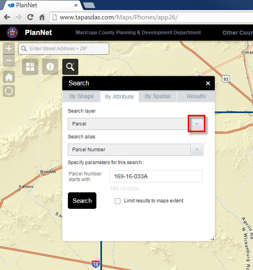This screenshot has width=253, height=270.
Task: Close the PlanNet browser tab
Action: [x=76, y=5]
